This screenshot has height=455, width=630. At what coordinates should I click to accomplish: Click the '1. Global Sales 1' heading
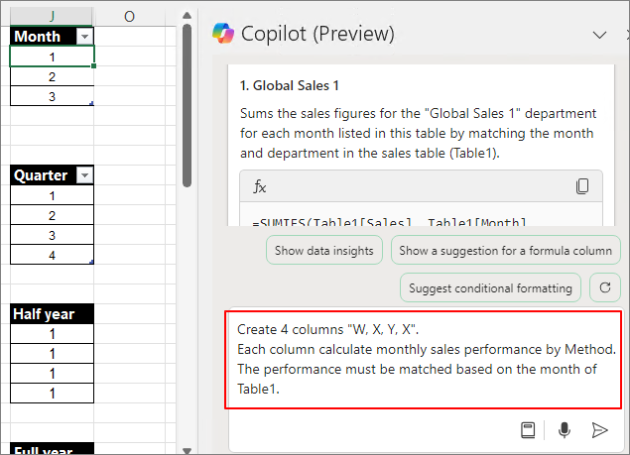pyautogui.click(x=290, y=85)
